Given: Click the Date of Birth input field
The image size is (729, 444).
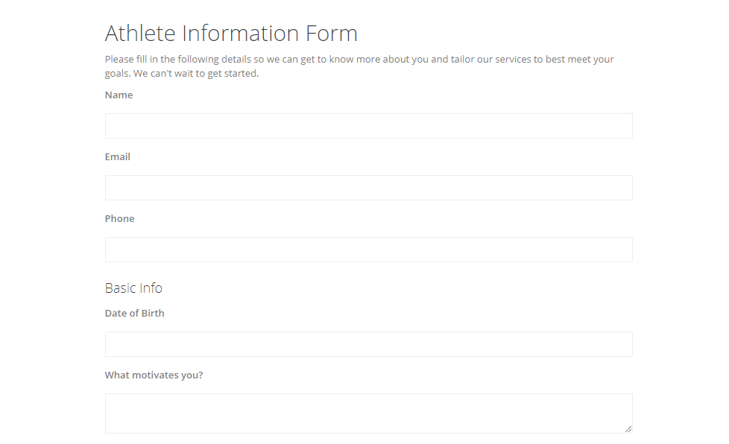Looking at the screenshot, I should click(x=368, y=343).
